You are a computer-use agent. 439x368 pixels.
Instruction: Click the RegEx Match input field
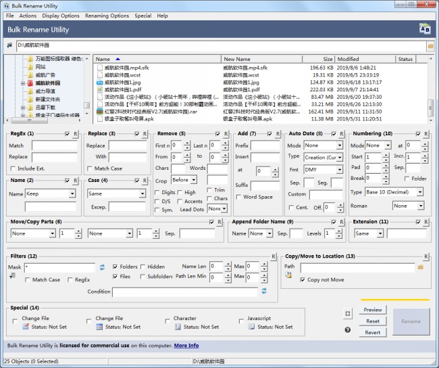pos(54,145)
